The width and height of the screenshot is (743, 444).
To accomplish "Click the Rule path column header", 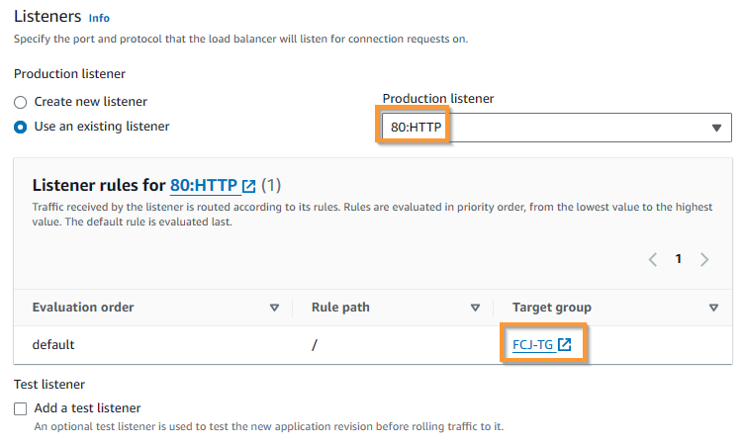I will [340, 308].
